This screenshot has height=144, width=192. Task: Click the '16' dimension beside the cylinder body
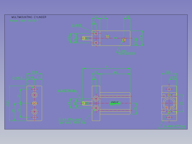(135, 109)
